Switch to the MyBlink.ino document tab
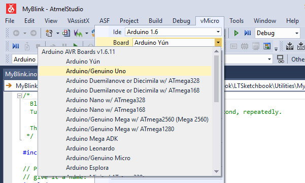This screenshot has height=183, width=305. click(x=21, y=74)
